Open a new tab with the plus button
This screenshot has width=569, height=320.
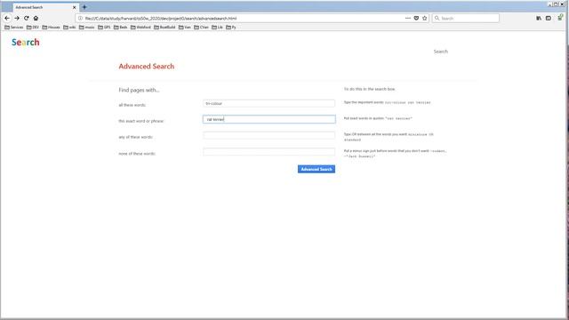coord(84,7)
